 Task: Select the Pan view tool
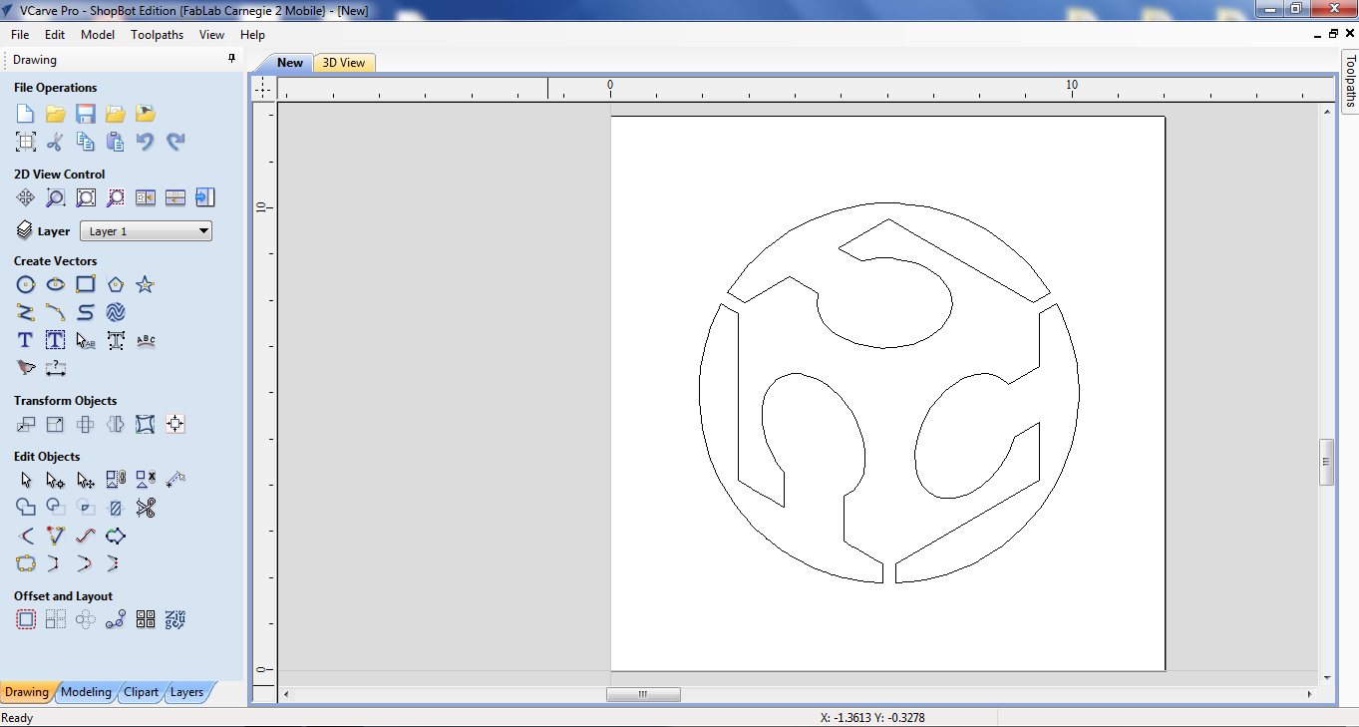coord(26,197)
